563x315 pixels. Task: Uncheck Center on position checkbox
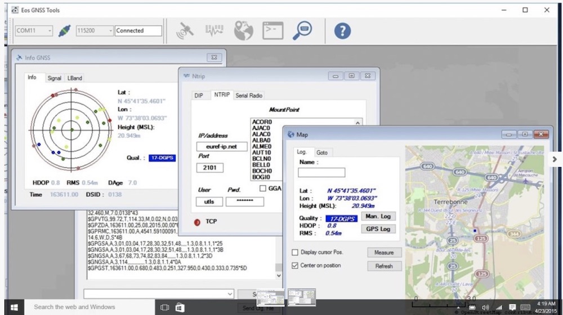(x=295, y=266)
